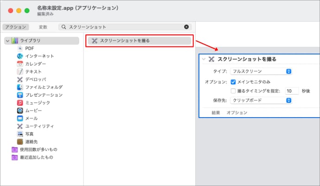Switch to the 変数 tab

(43, 27)
